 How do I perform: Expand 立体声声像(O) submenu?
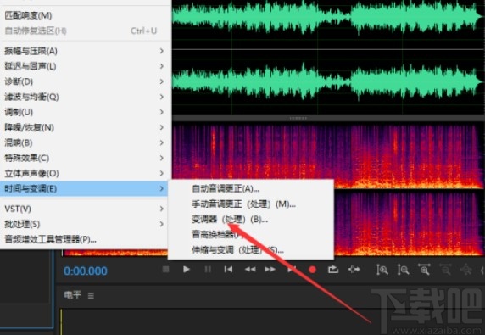click(86, 173)
